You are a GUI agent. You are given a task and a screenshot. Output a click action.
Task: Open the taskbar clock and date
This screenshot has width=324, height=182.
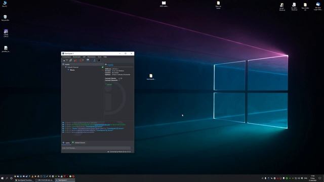(313, 178)
